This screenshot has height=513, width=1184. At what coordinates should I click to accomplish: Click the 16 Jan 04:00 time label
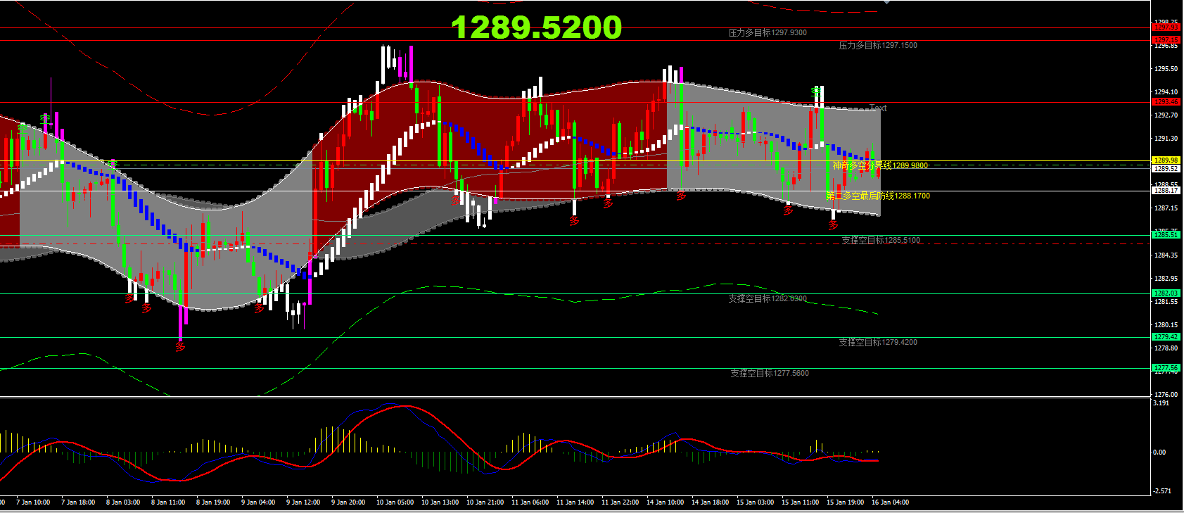(890, 502)
